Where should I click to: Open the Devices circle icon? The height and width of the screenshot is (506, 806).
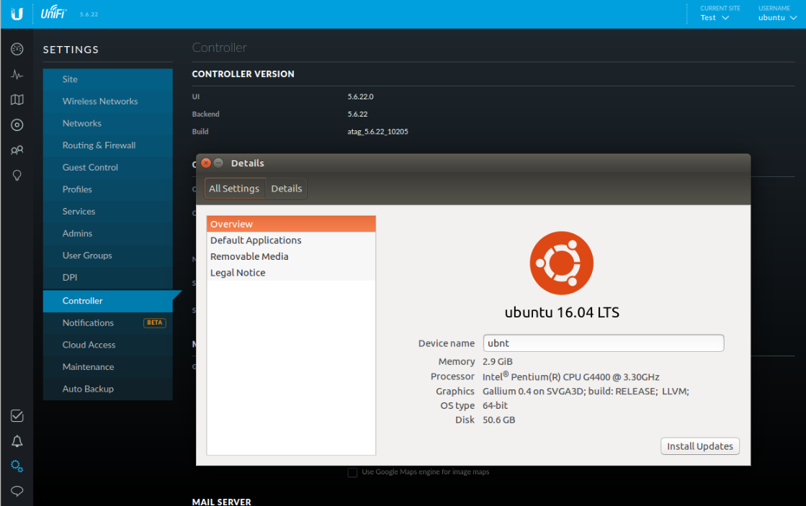(x=17, y=125)
